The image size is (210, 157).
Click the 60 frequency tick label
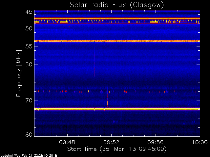coord(29,64)
